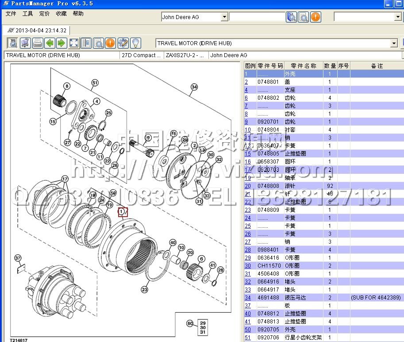Expand the John Deere AG dropdown
The image size is (404, 342).
point(224,17)
